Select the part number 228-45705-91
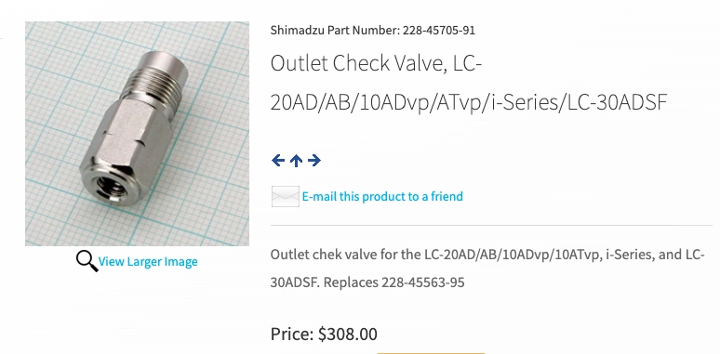The image size is (720, 354). tap(439, 31)
